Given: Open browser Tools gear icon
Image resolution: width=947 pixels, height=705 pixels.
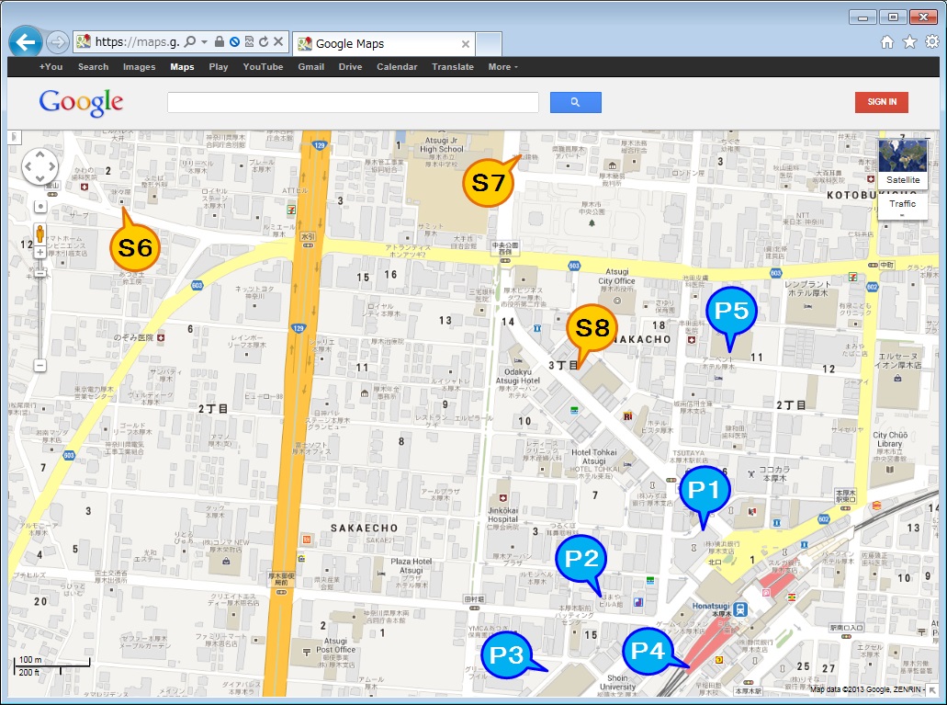Looking at the screenshot, I should [x=932, y=41].
